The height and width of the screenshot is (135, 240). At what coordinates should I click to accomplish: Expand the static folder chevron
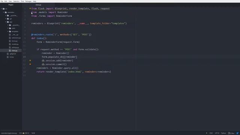(8, 28)
